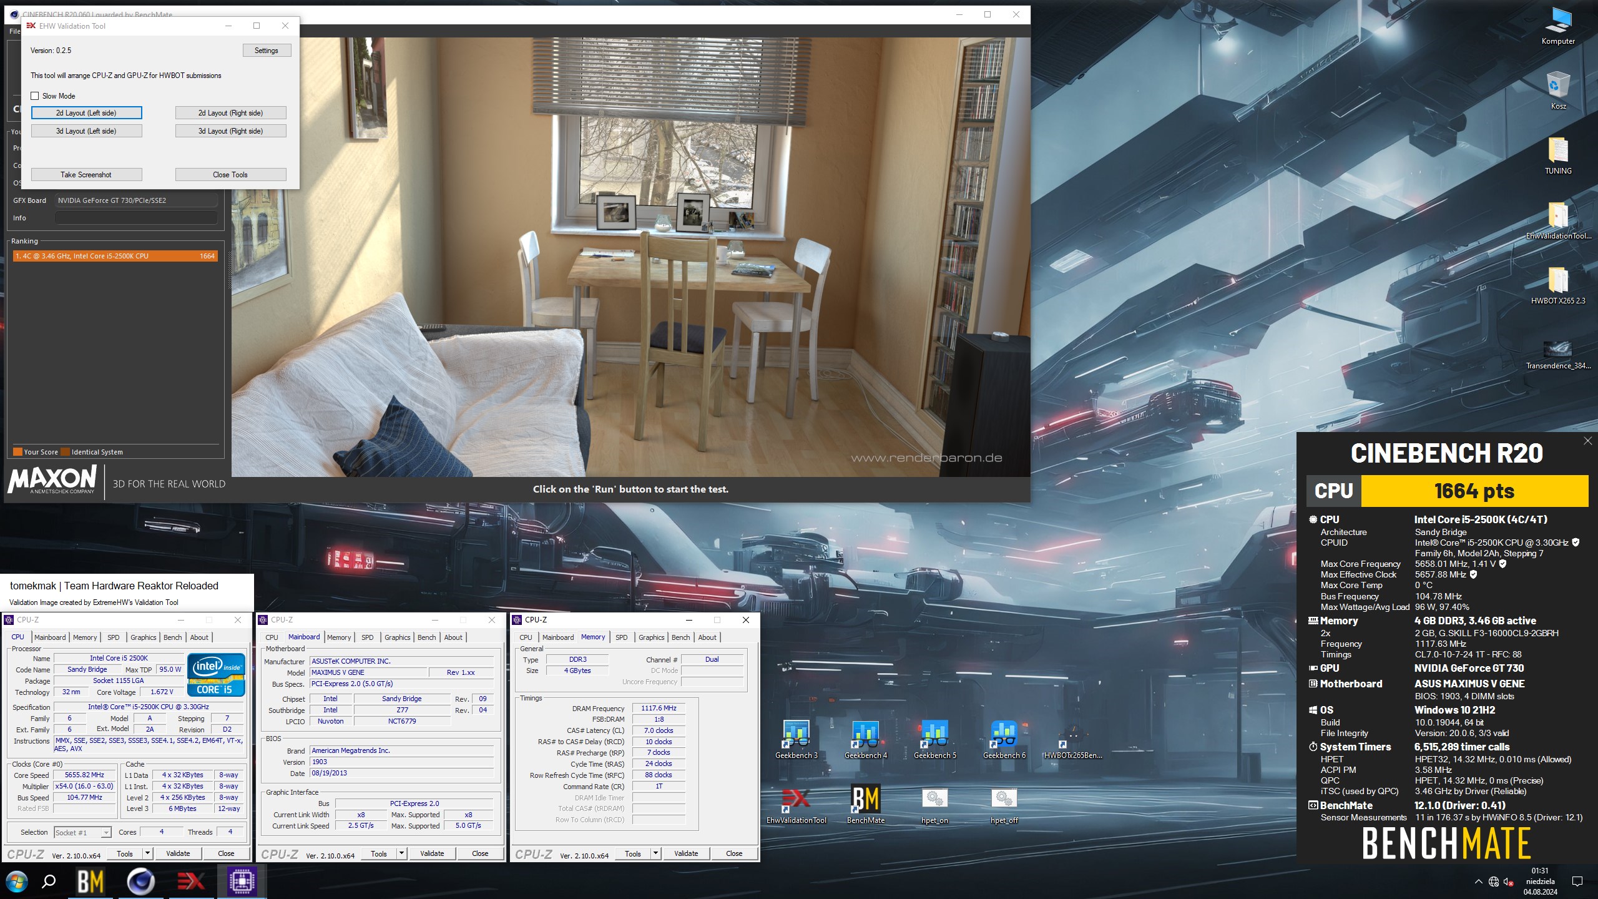
Task: Expand the Tools dropdown arrow in the CPU tab CPU-Z window
Action: (x=148, y=853)
